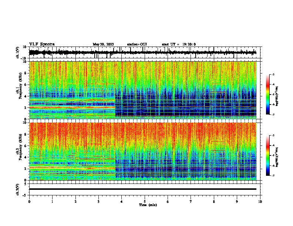Click the ch.2 frequency axis "6" tick label
293x226 pixels.
26,146
